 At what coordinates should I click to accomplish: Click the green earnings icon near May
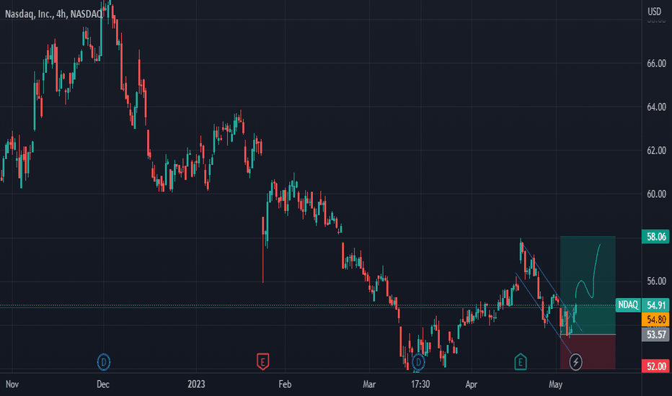[x=521, y=361]
